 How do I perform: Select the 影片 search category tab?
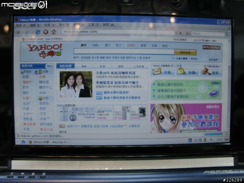119,45
